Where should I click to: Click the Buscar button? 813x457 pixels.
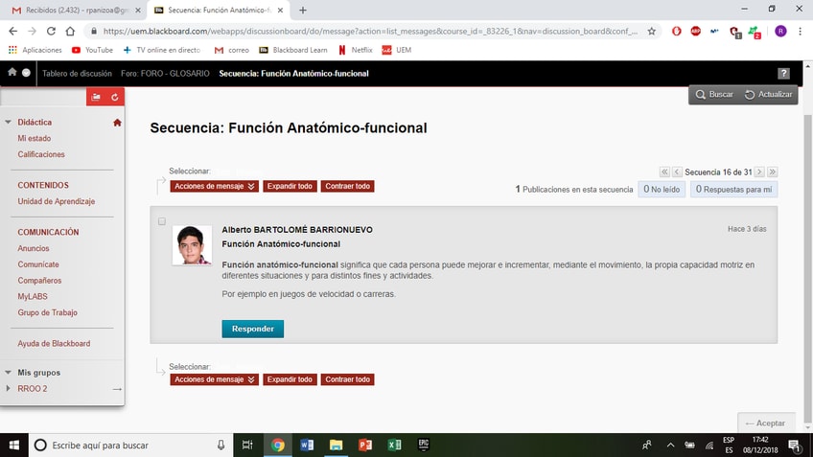click(x=714, y=94)
